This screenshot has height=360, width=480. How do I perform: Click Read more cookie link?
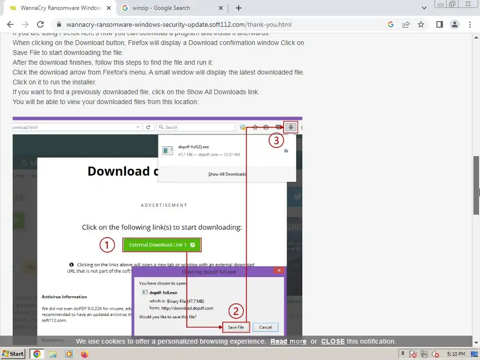pos(288,341)
